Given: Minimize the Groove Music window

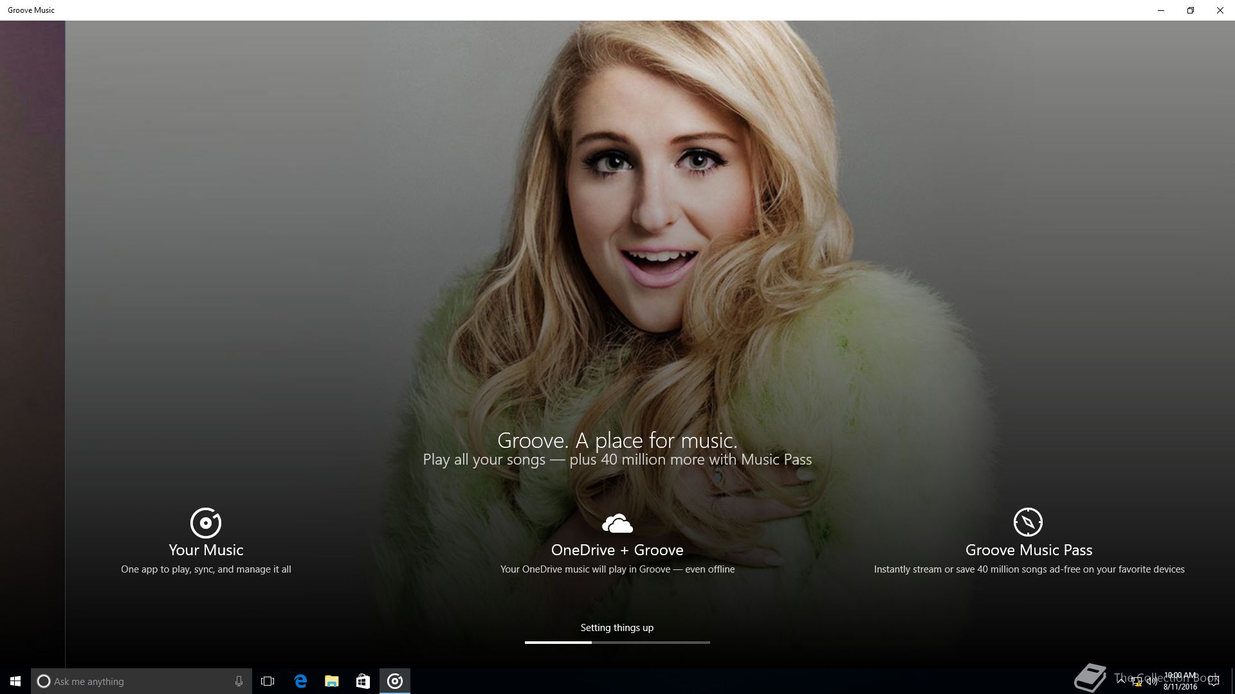Looking at the screenshot, I should tap(1161, 10).
